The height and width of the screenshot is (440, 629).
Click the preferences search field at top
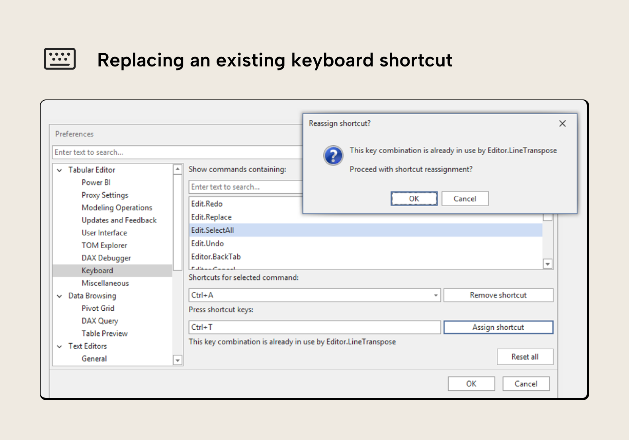pyautogui.click(x=178, y=152)
